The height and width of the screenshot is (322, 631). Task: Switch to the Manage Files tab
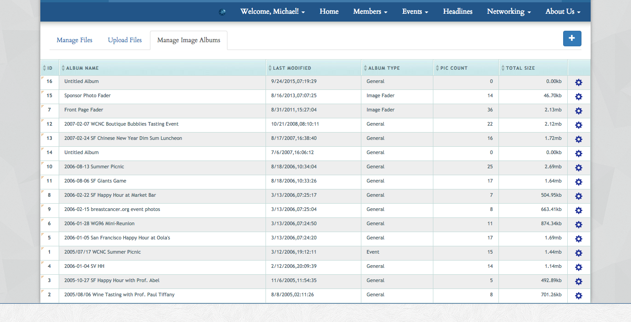75,40
